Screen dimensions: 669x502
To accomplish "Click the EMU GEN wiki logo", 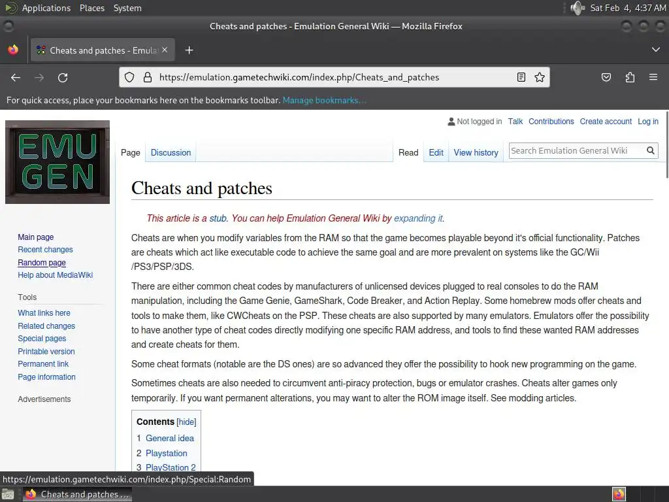I will tap(57, 162).
